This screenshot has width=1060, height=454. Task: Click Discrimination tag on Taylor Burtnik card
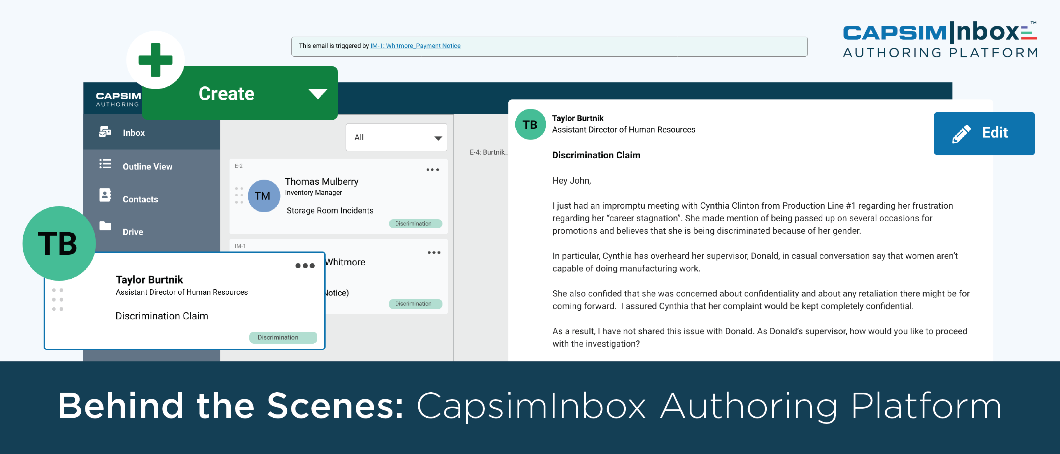click(283, 337)
